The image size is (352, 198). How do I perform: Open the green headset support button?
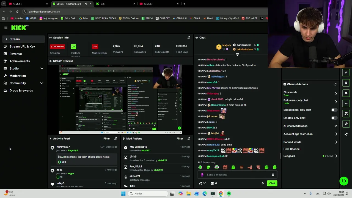click(344, 181)
